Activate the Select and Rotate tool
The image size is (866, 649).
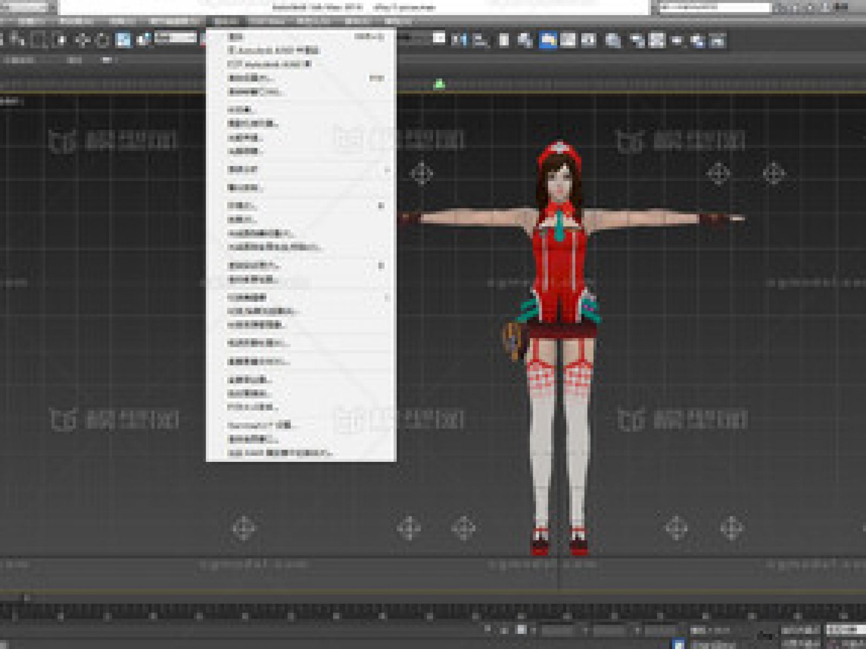103,40
